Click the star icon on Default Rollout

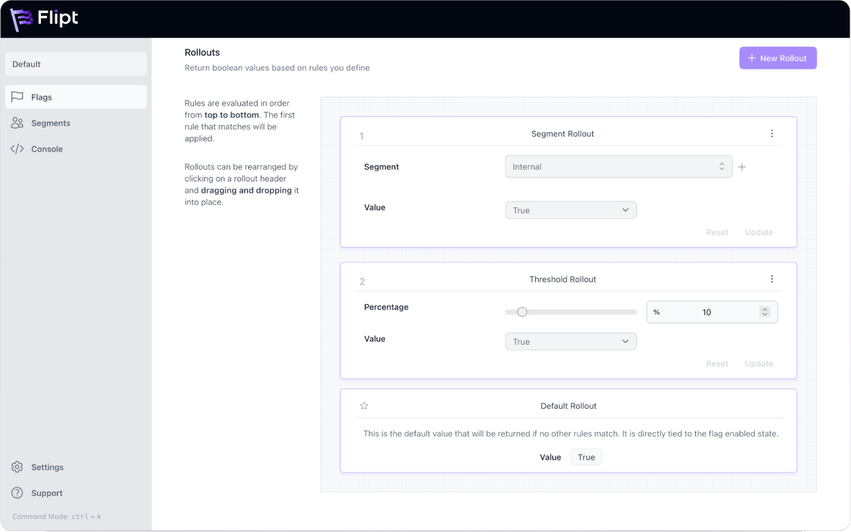364,406
